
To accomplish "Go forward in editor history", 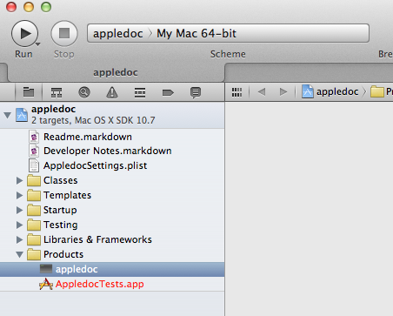I will tap(283, 92).
